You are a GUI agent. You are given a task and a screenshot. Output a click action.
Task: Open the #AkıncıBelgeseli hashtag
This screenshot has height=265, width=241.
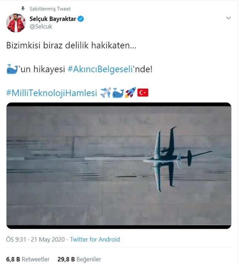pyautogui.click(x=100, y=69)
